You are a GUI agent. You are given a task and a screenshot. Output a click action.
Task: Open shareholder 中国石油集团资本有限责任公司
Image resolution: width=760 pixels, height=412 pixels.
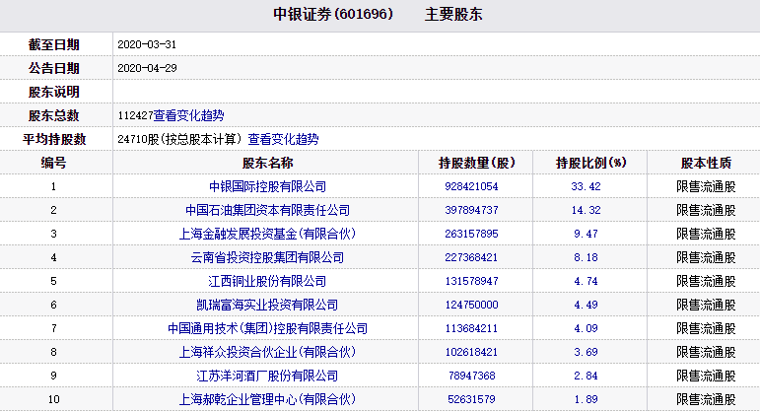pos(267,210)
